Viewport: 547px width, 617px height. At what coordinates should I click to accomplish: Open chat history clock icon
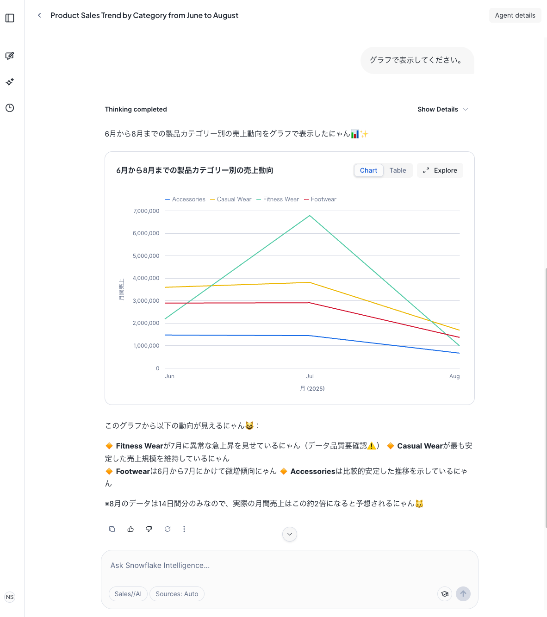(x=10, y=108)
